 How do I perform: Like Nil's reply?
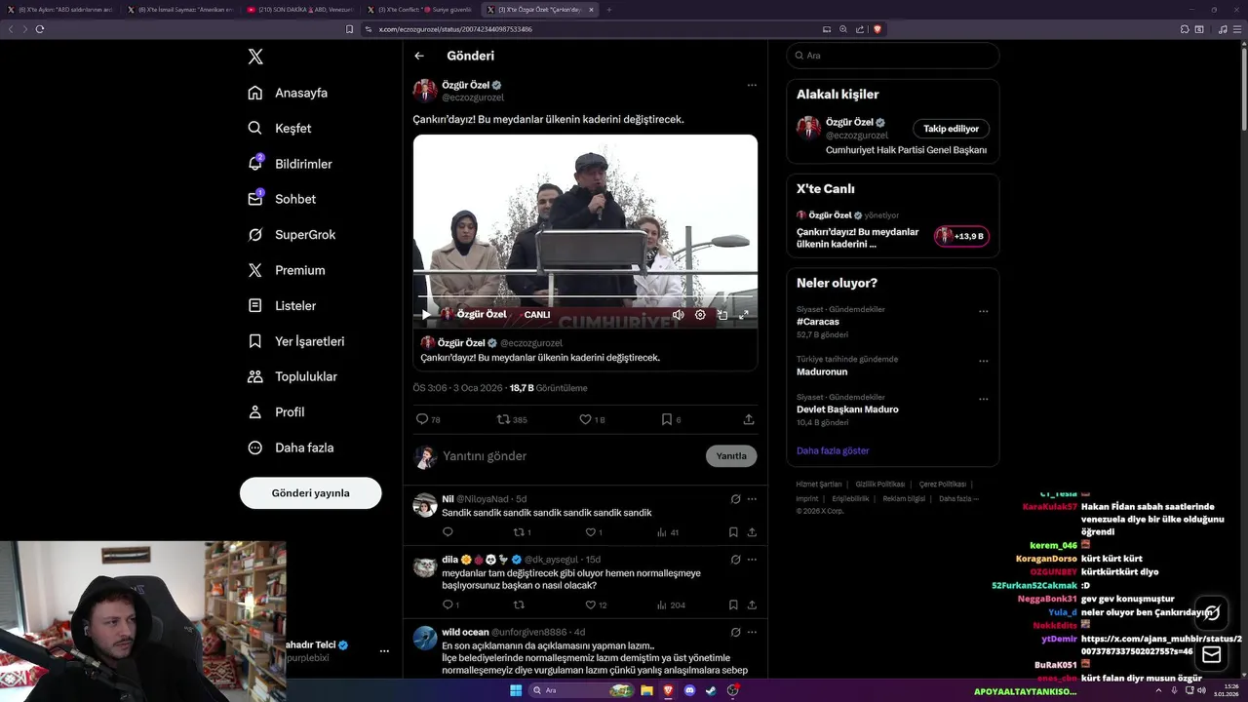(593, 532)
